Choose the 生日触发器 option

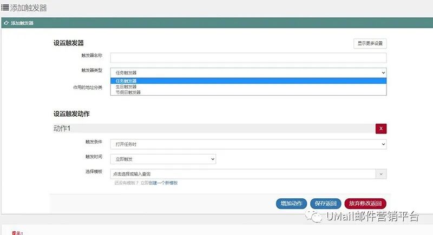248,86
